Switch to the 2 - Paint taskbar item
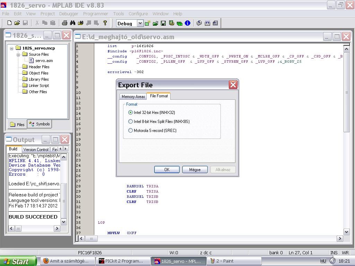 234,261
